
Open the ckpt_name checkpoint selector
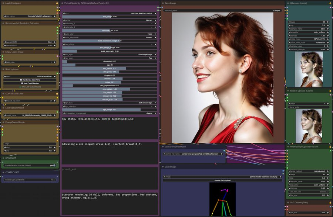pos(30,16)
